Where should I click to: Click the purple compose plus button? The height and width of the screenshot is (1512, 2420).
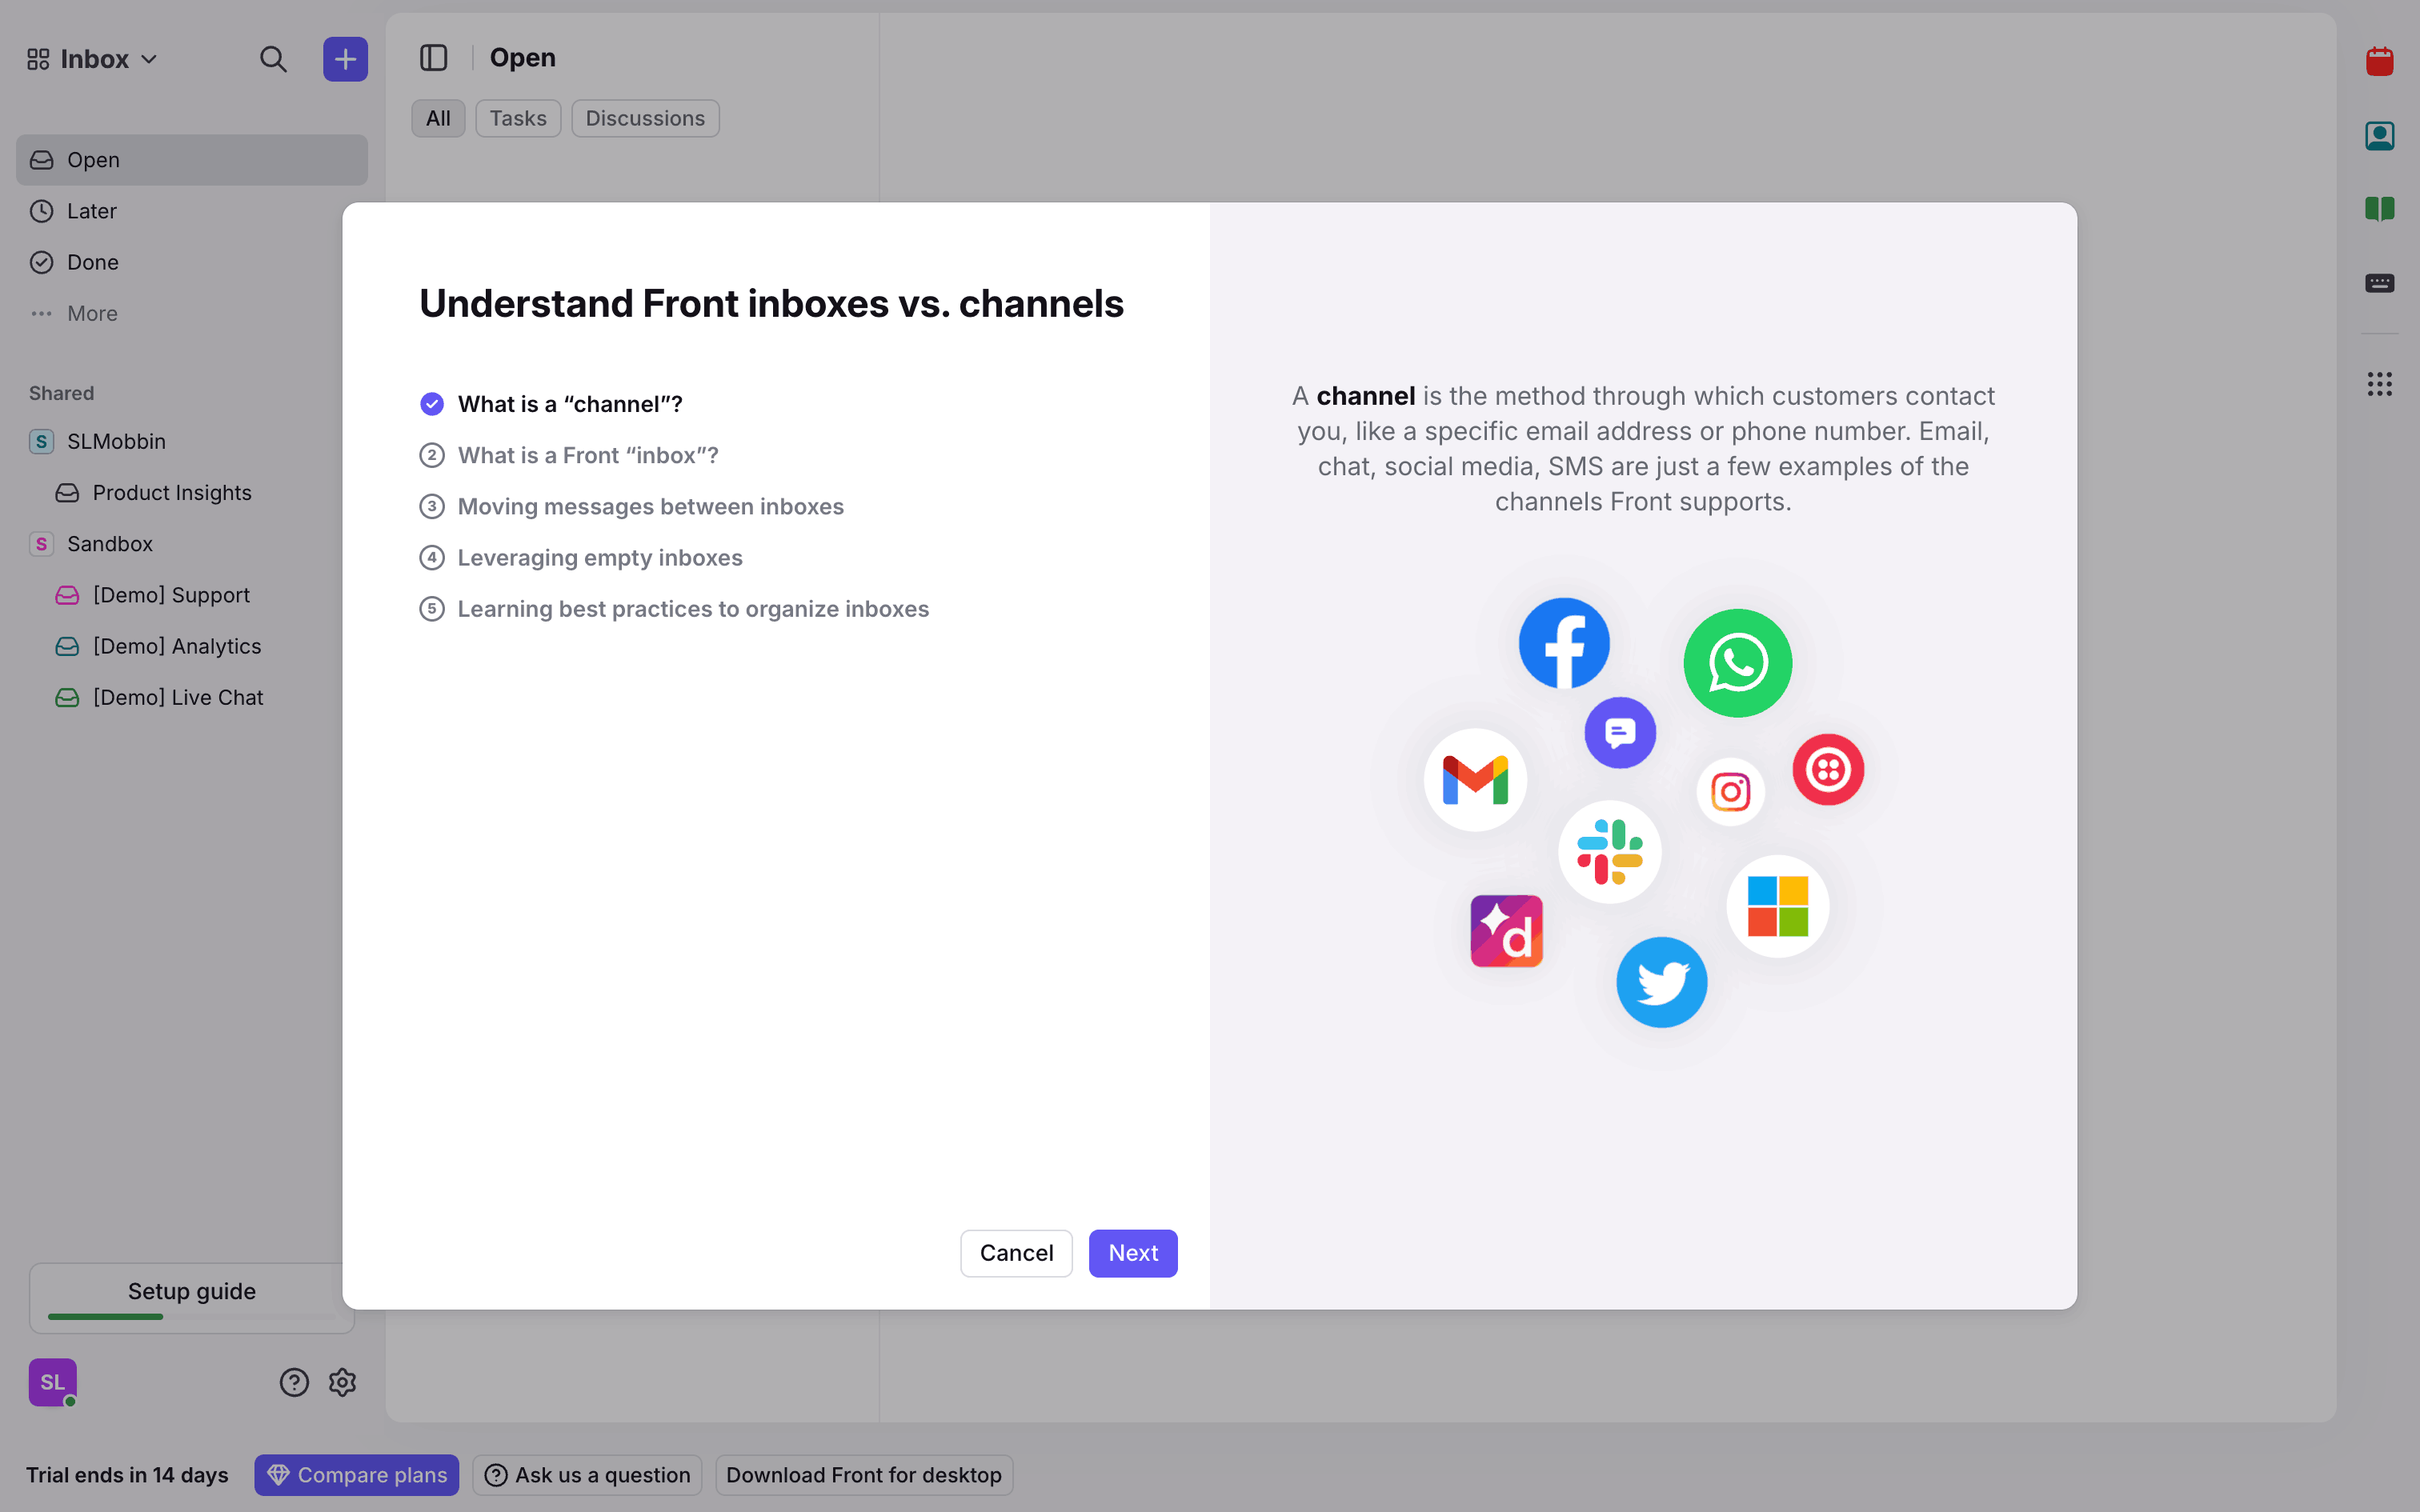pyautogui.click(x=345, y=59)
